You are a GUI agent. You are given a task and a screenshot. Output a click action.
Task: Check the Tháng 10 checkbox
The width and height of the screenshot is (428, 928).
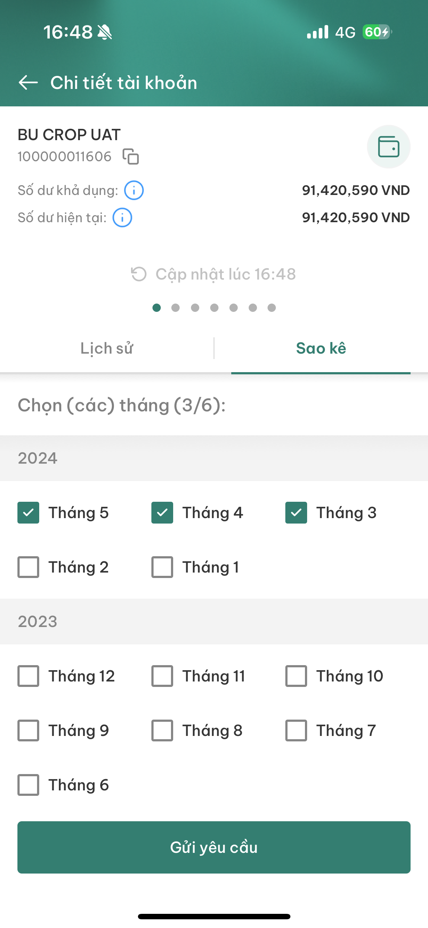[x=296, y=676]
